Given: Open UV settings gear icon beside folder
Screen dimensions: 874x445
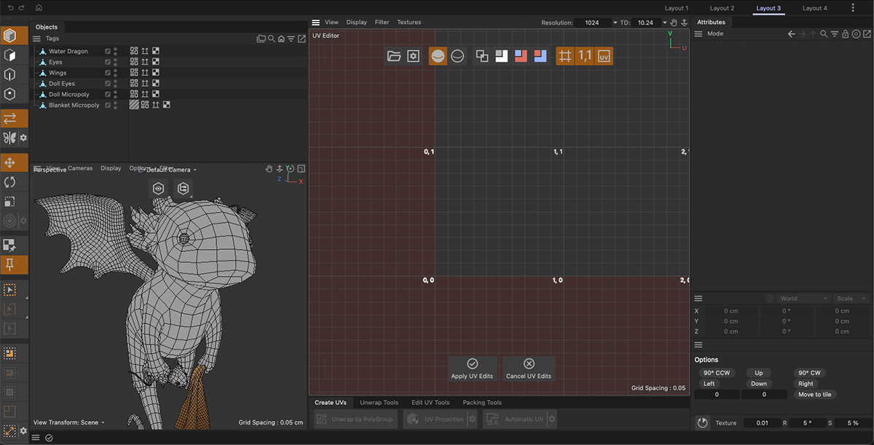Looking at the screenshot, I should pyautogui.click(x=413, y=56).
